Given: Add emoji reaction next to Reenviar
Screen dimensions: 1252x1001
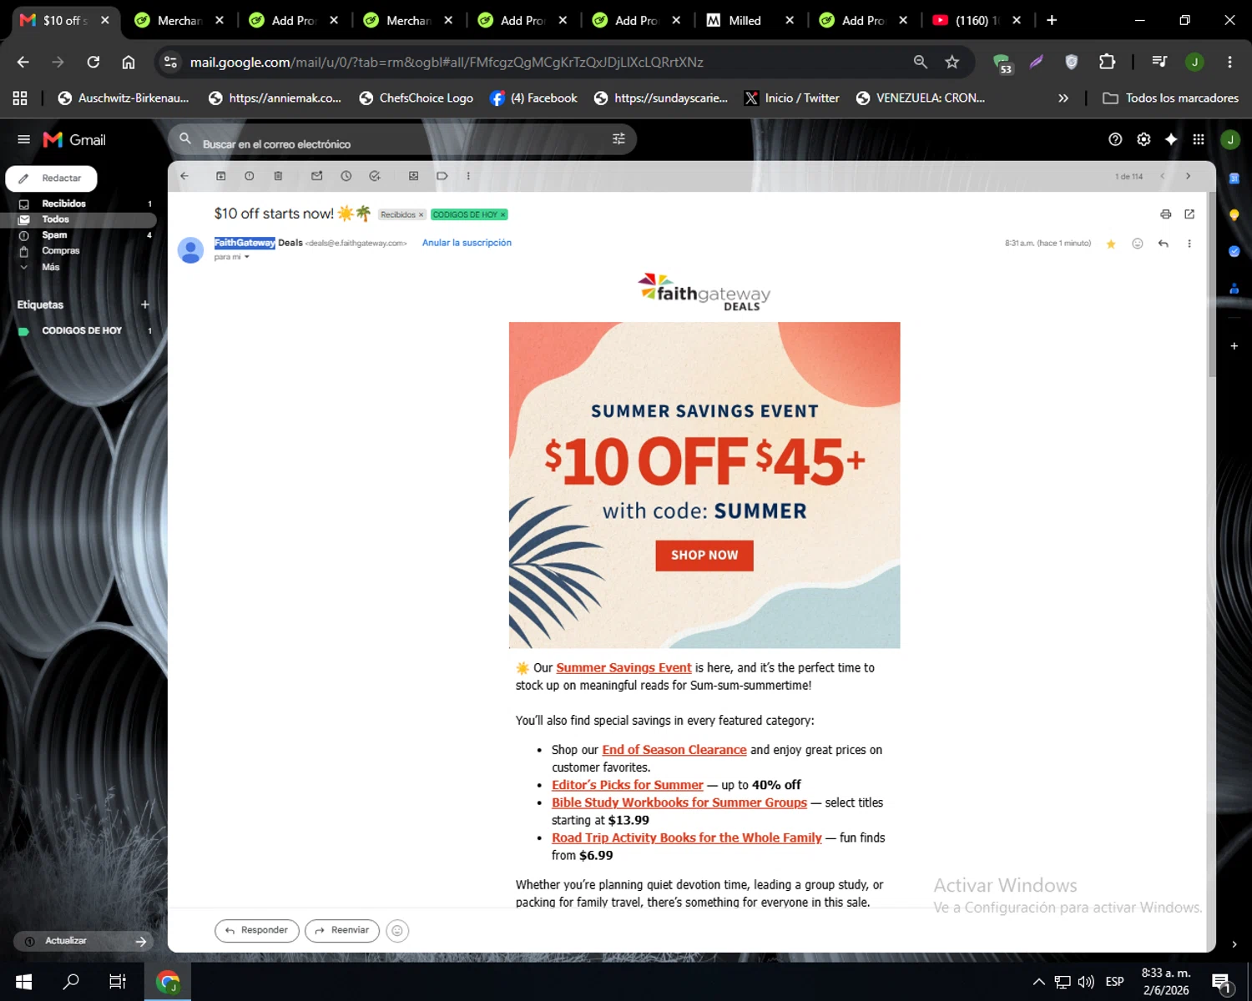Looking at the screenshot, I should click(397, 930).
